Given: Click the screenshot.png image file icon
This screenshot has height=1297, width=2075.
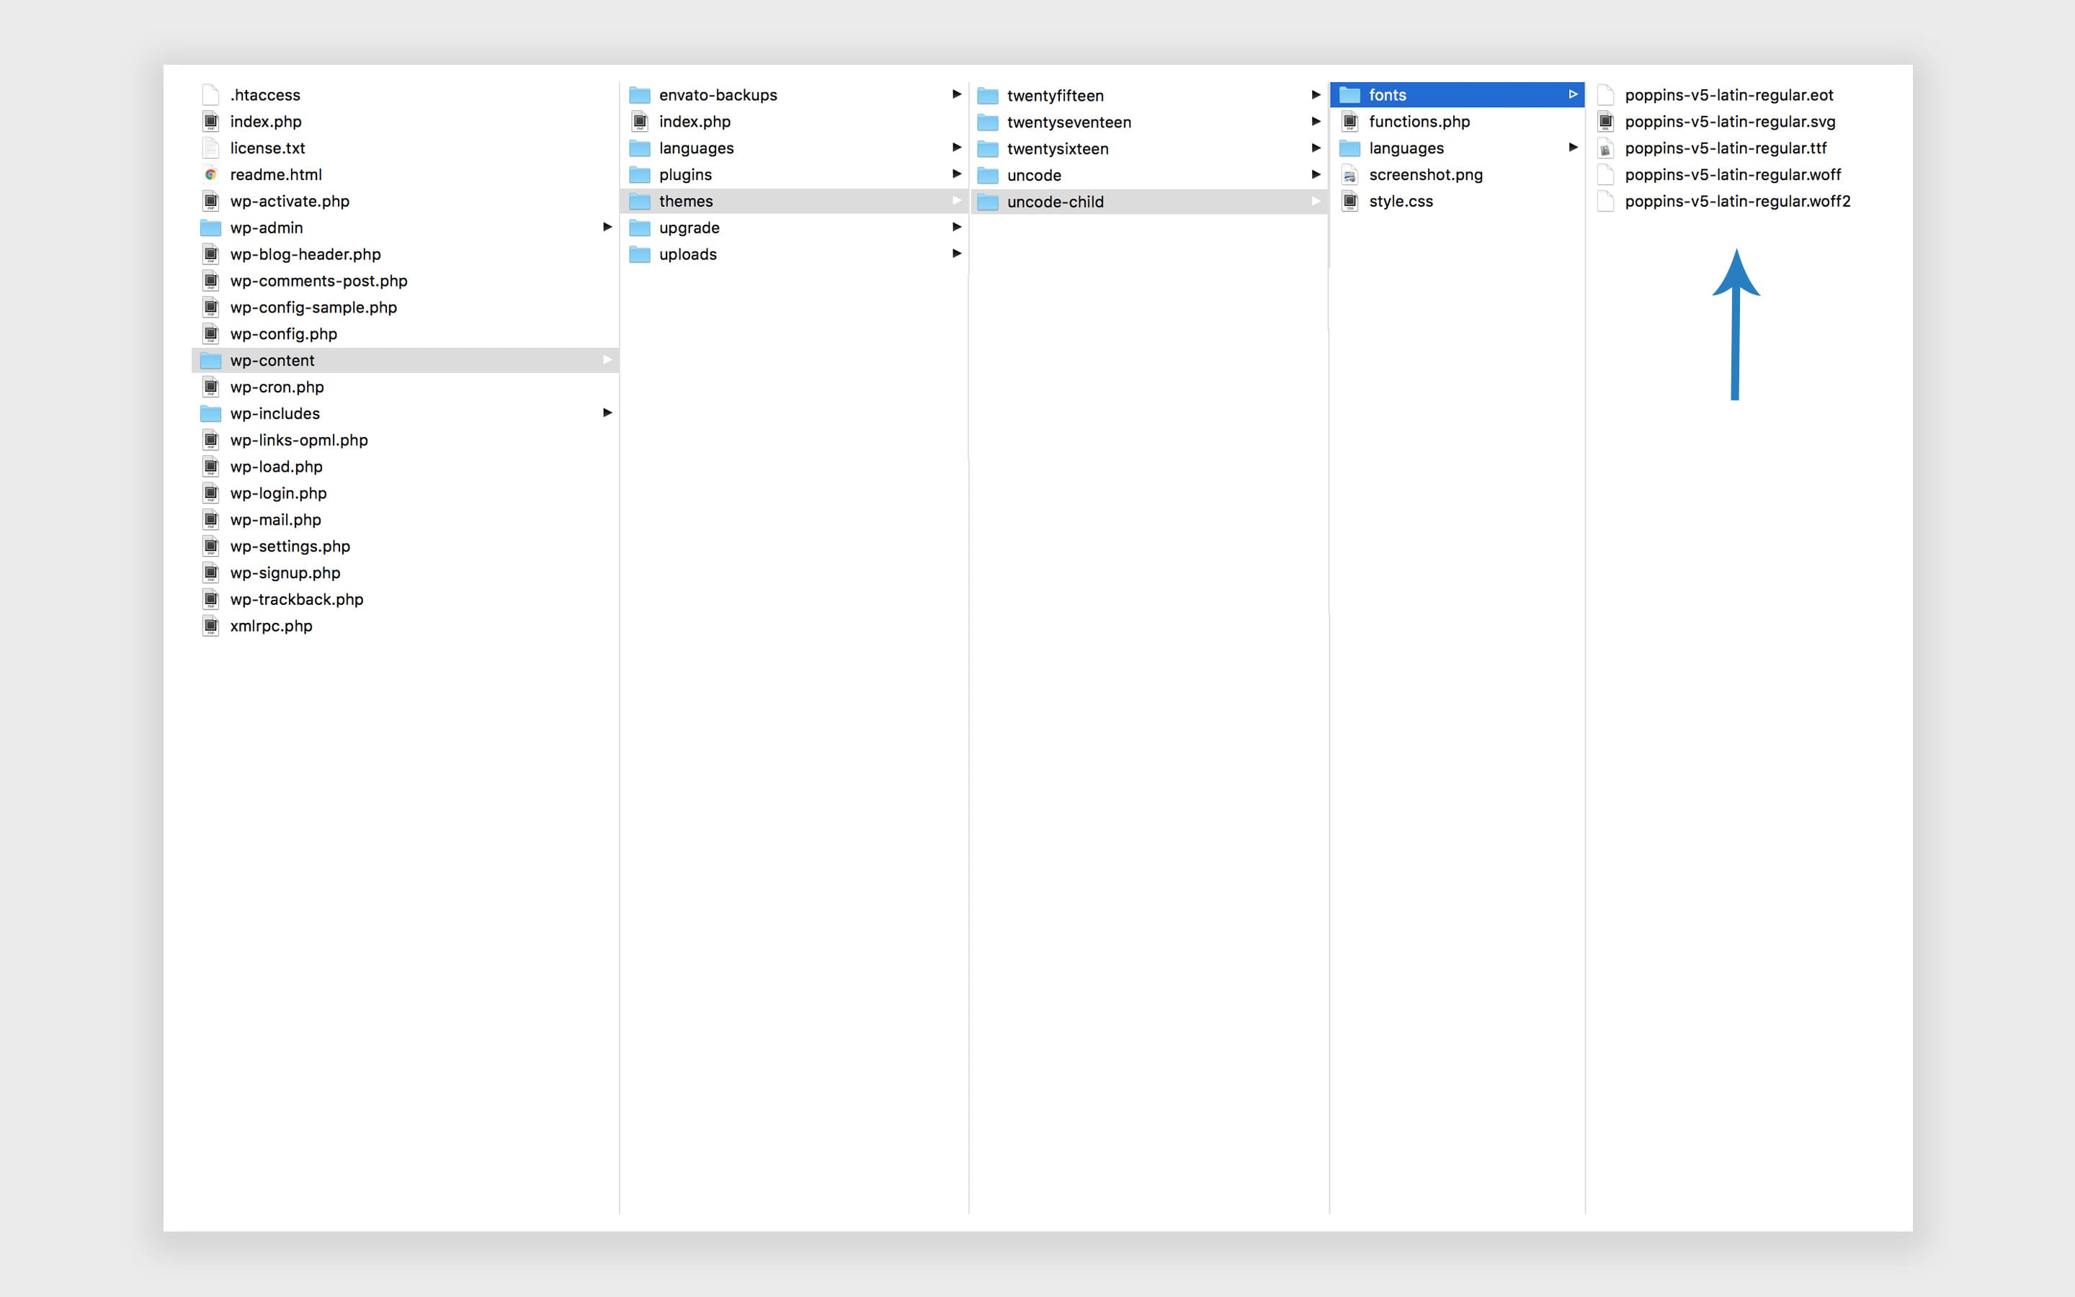Looking at the screenshot, I should click(x=1350, y=175).
